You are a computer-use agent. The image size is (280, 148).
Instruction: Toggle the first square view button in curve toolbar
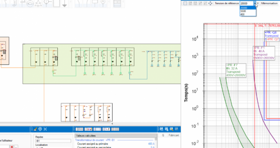click(185, 4)
